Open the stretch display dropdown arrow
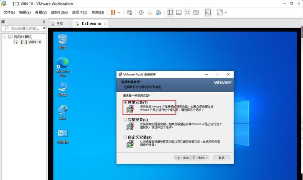This screenshot has height=180, width=303. click(226, 13)
